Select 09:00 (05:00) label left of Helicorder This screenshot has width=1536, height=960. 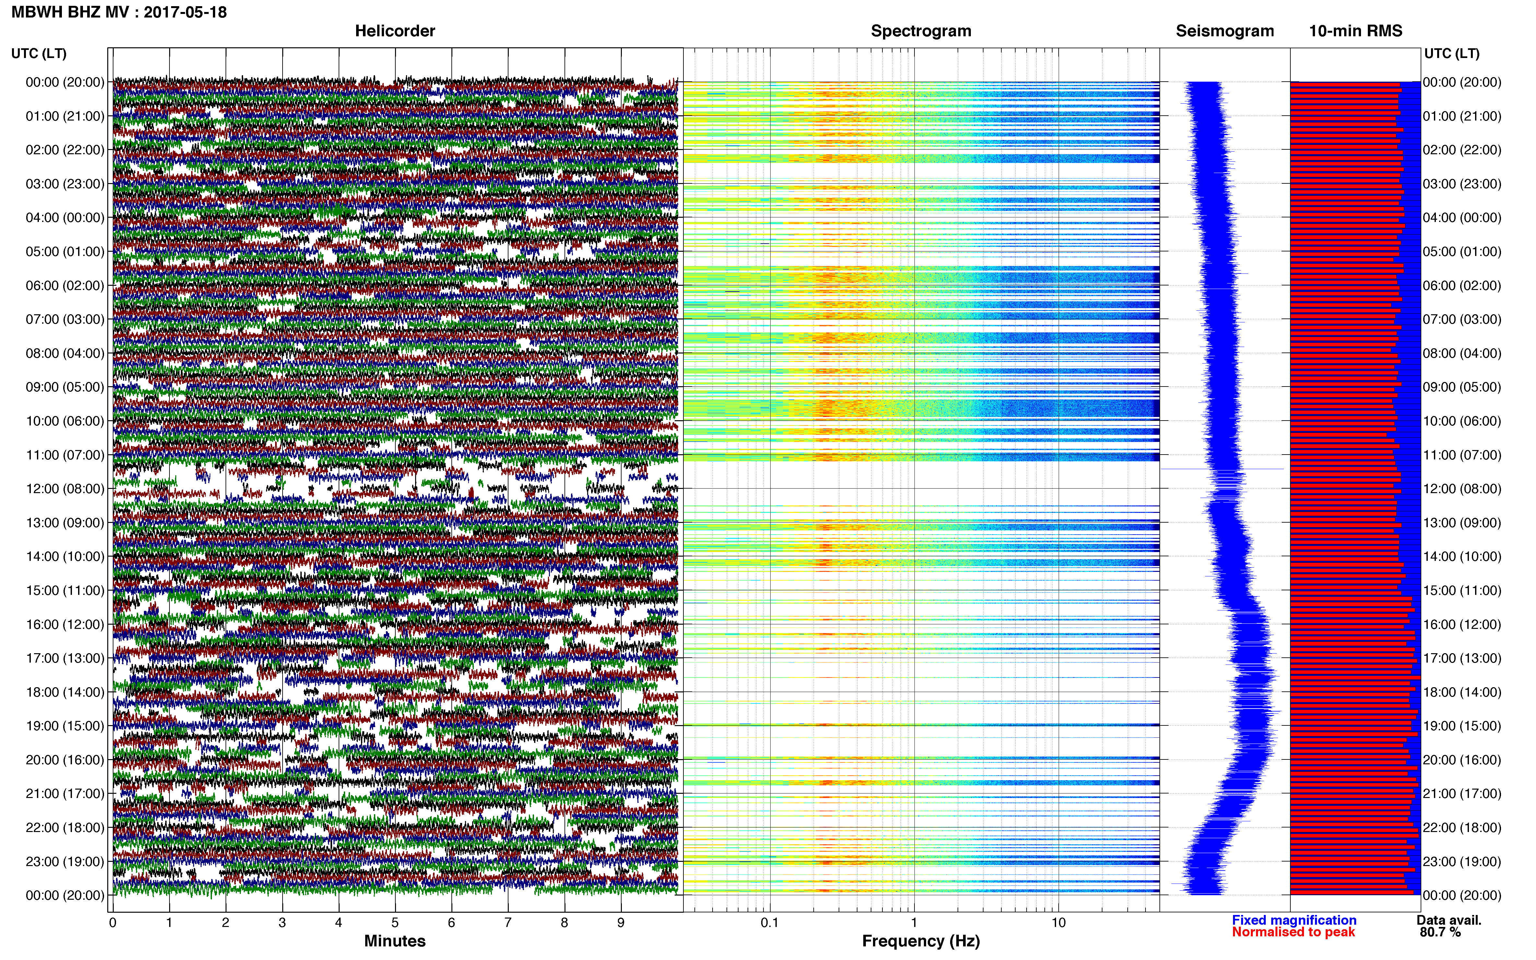(x=65, y=387)
